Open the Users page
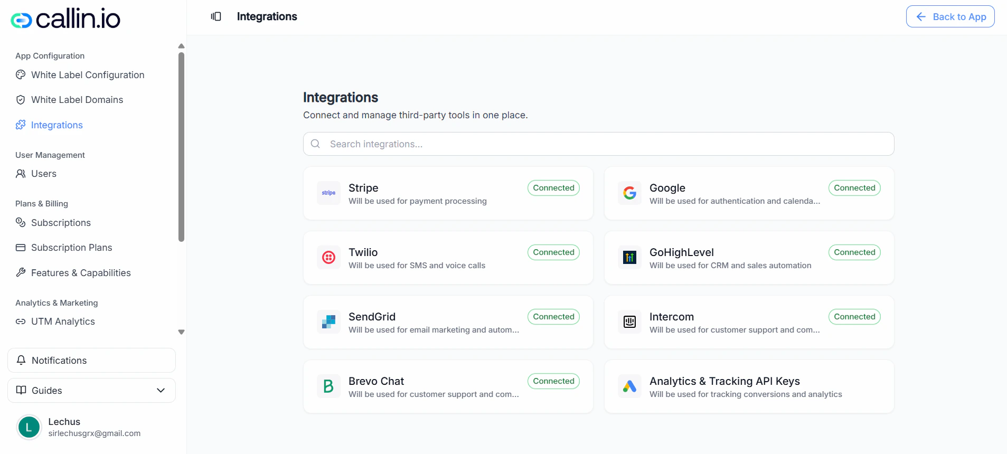The height and width of the screenshot is (454, 1007). (x=44, y=174)
